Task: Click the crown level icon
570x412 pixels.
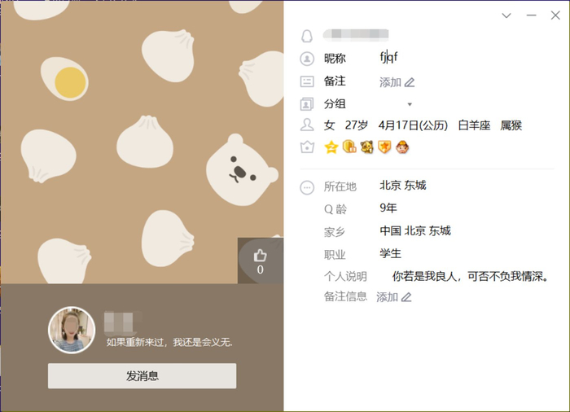Action: pyautogui.click(x=307, y=147)
